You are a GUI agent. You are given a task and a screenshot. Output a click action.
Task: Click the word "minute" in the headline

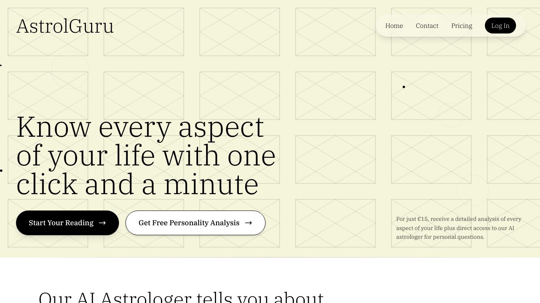211,185
